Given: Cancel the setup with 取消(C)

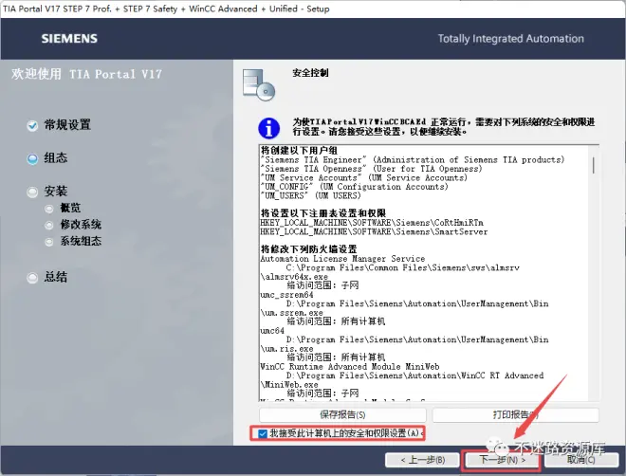Looking at the screenshot, I should point(581,460).
